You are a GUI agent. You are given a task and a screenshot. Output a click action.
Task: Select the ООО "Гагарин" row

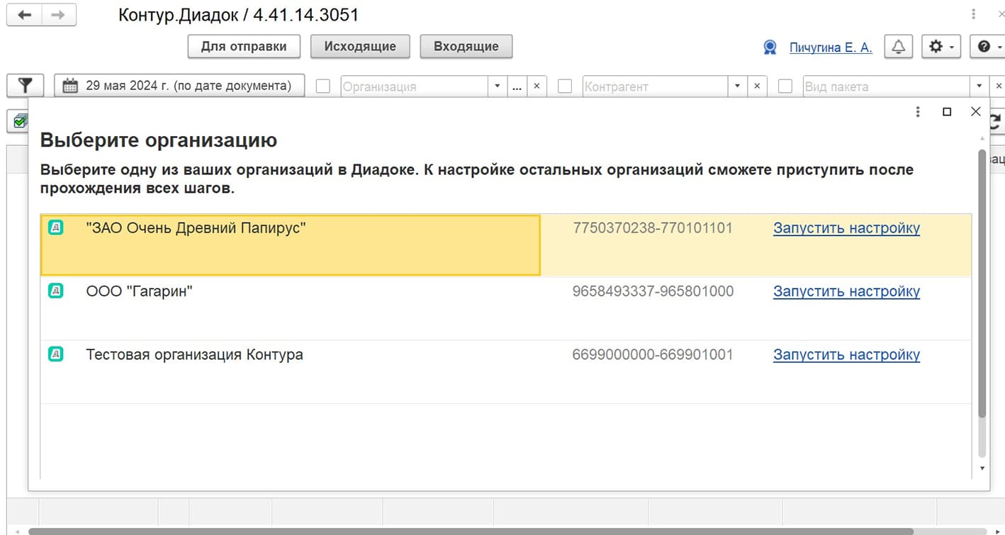[506, 308]
